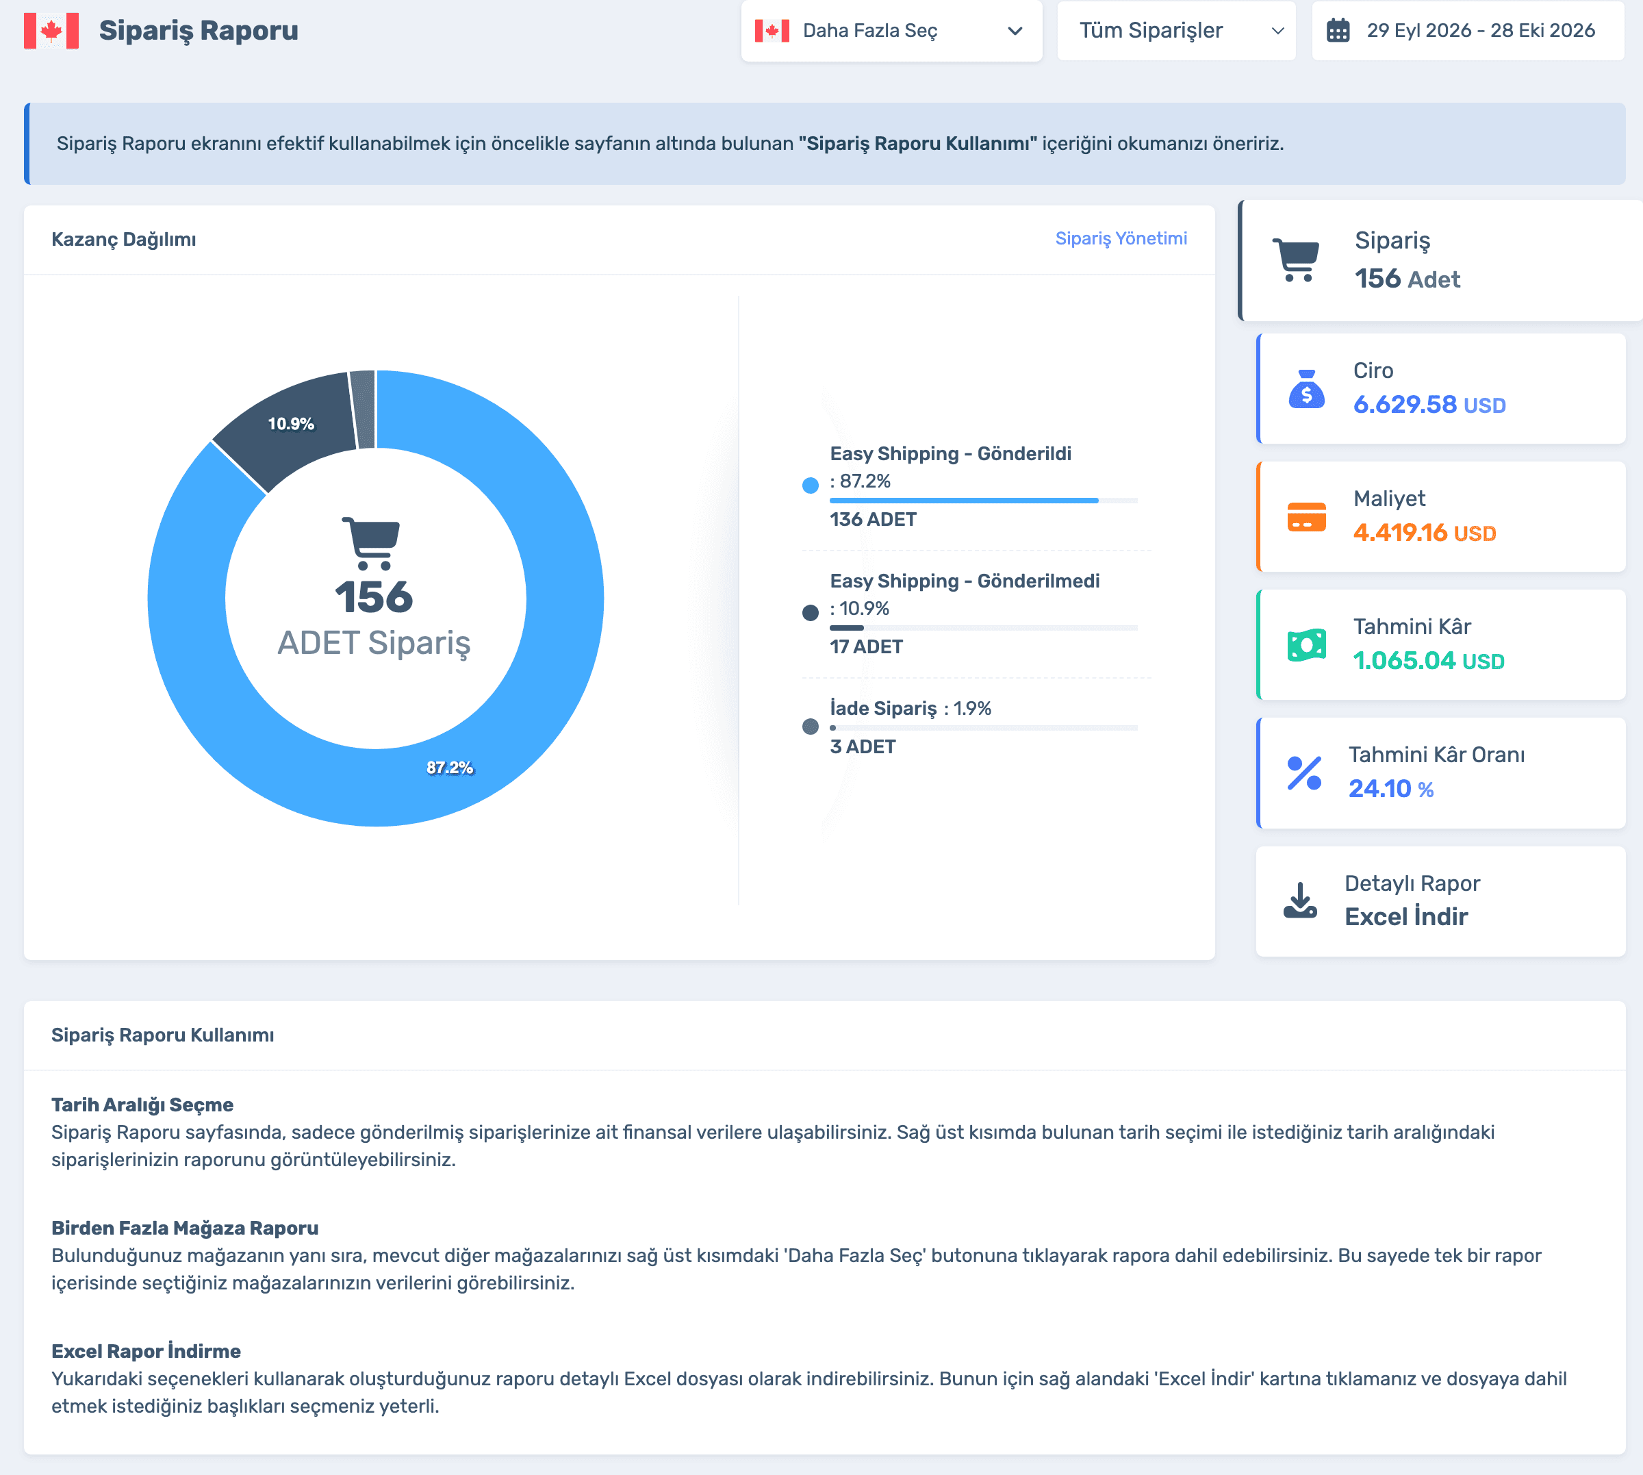The height and width of the screenshot is (1475, 1643).
Task: Click the gray legend dot for İade Sipariş
Action: [x=810, y=726]
